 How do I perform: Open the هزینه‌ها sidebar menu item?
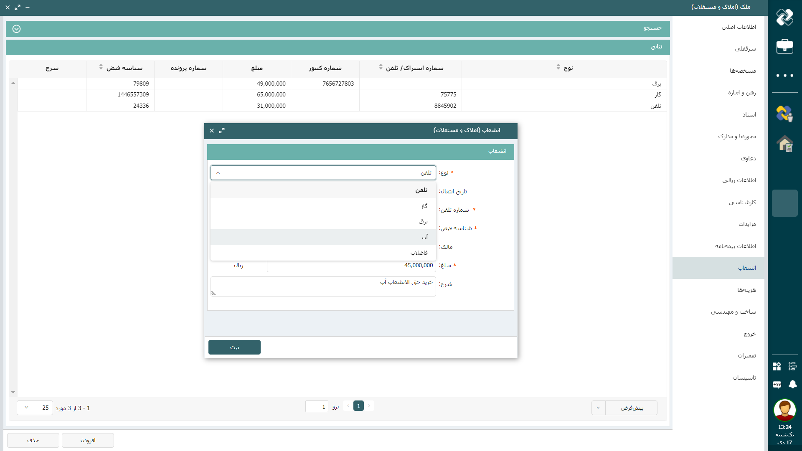coord(746,290)
